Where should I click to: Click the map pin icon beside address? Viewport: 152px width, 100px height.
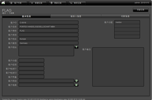tap(76, 47)
